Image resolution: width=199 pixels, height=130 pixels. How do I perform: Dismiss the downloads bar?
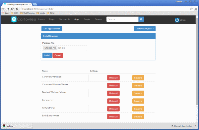(x=195, y=126)
